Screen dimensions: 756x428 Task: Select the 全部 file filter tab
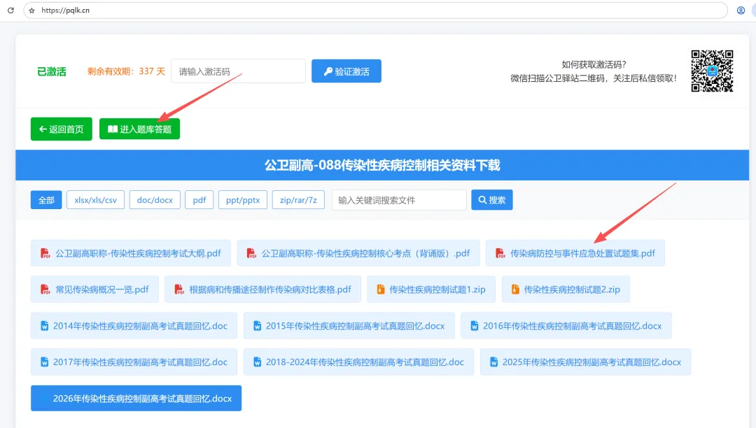(x=46, y=200)
